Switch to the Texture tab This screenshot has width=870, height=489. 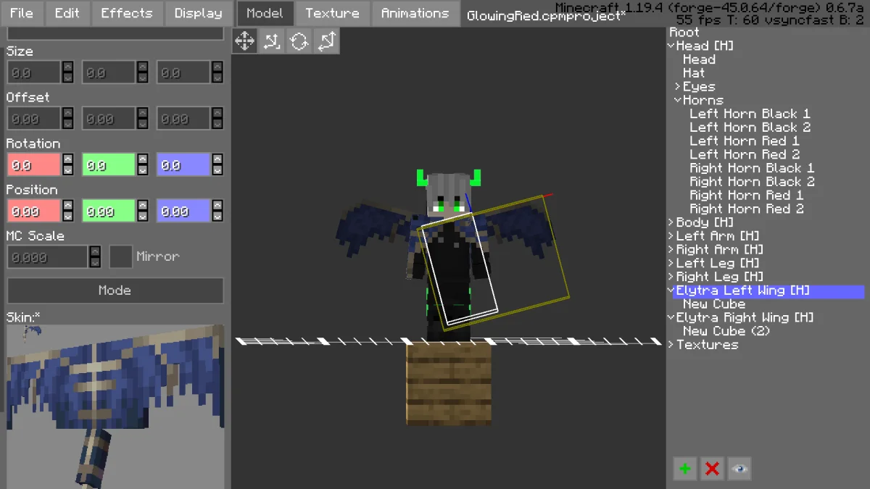click(332, 13)
